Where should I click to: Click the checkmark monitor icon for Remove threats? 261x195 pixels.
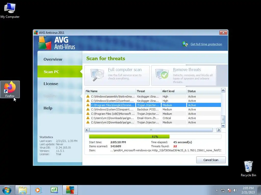tap(162, 74)
